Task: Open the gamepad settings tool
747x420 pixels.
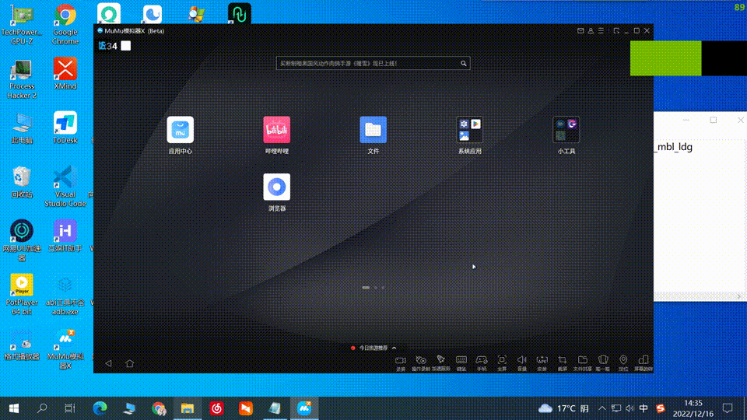Action: [x=482, y=360]
